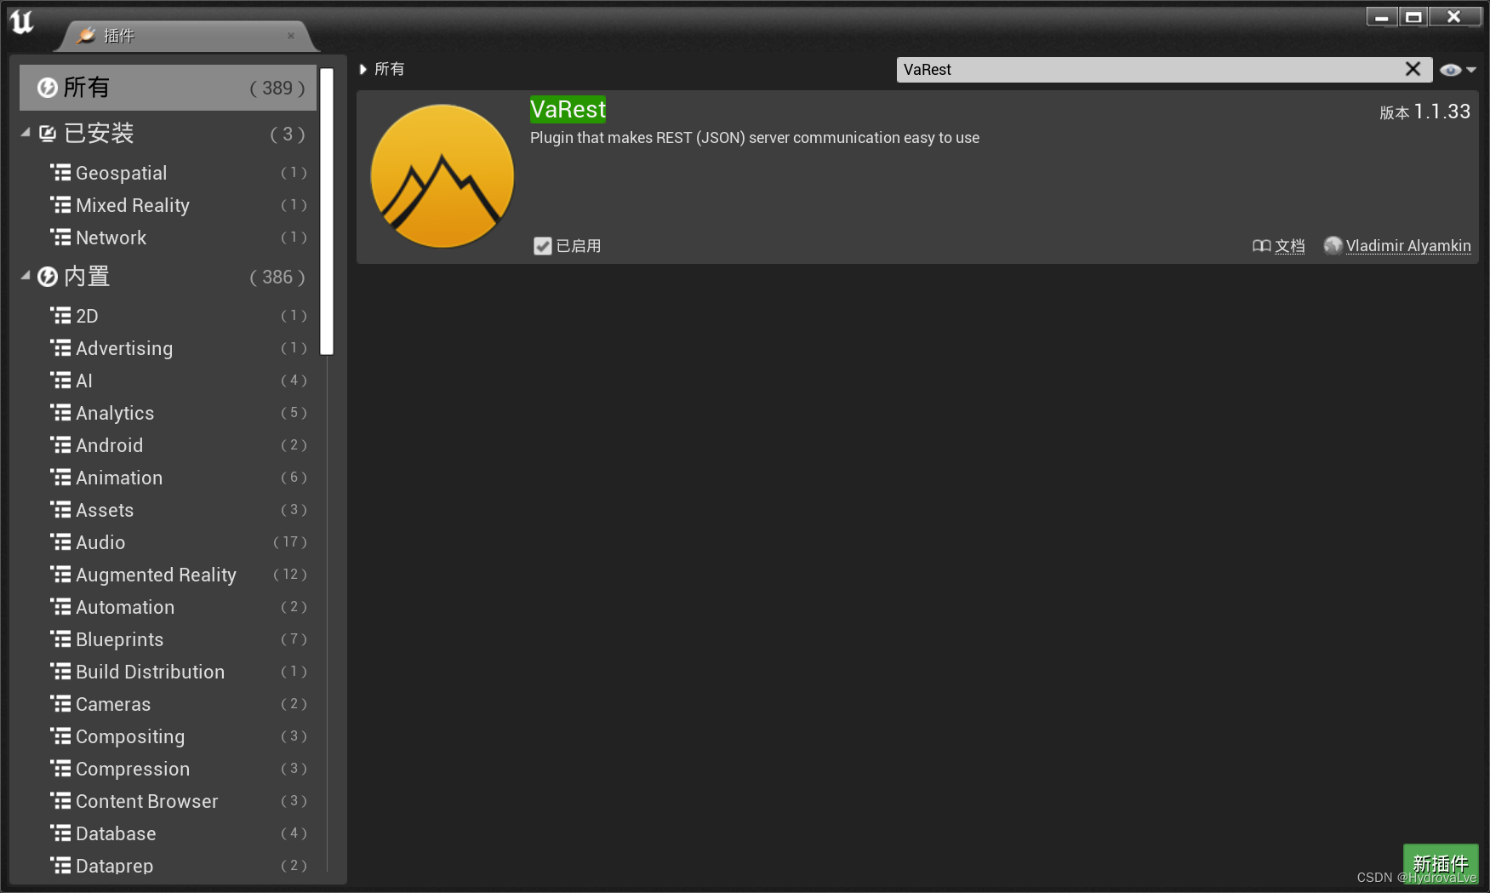Click the highlighted VaRest plugin name
Screen dimensions: 1490x893
coord(568,109)
